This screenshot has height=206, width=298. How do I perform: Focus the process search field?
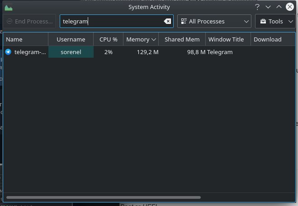tap(117, 21)
